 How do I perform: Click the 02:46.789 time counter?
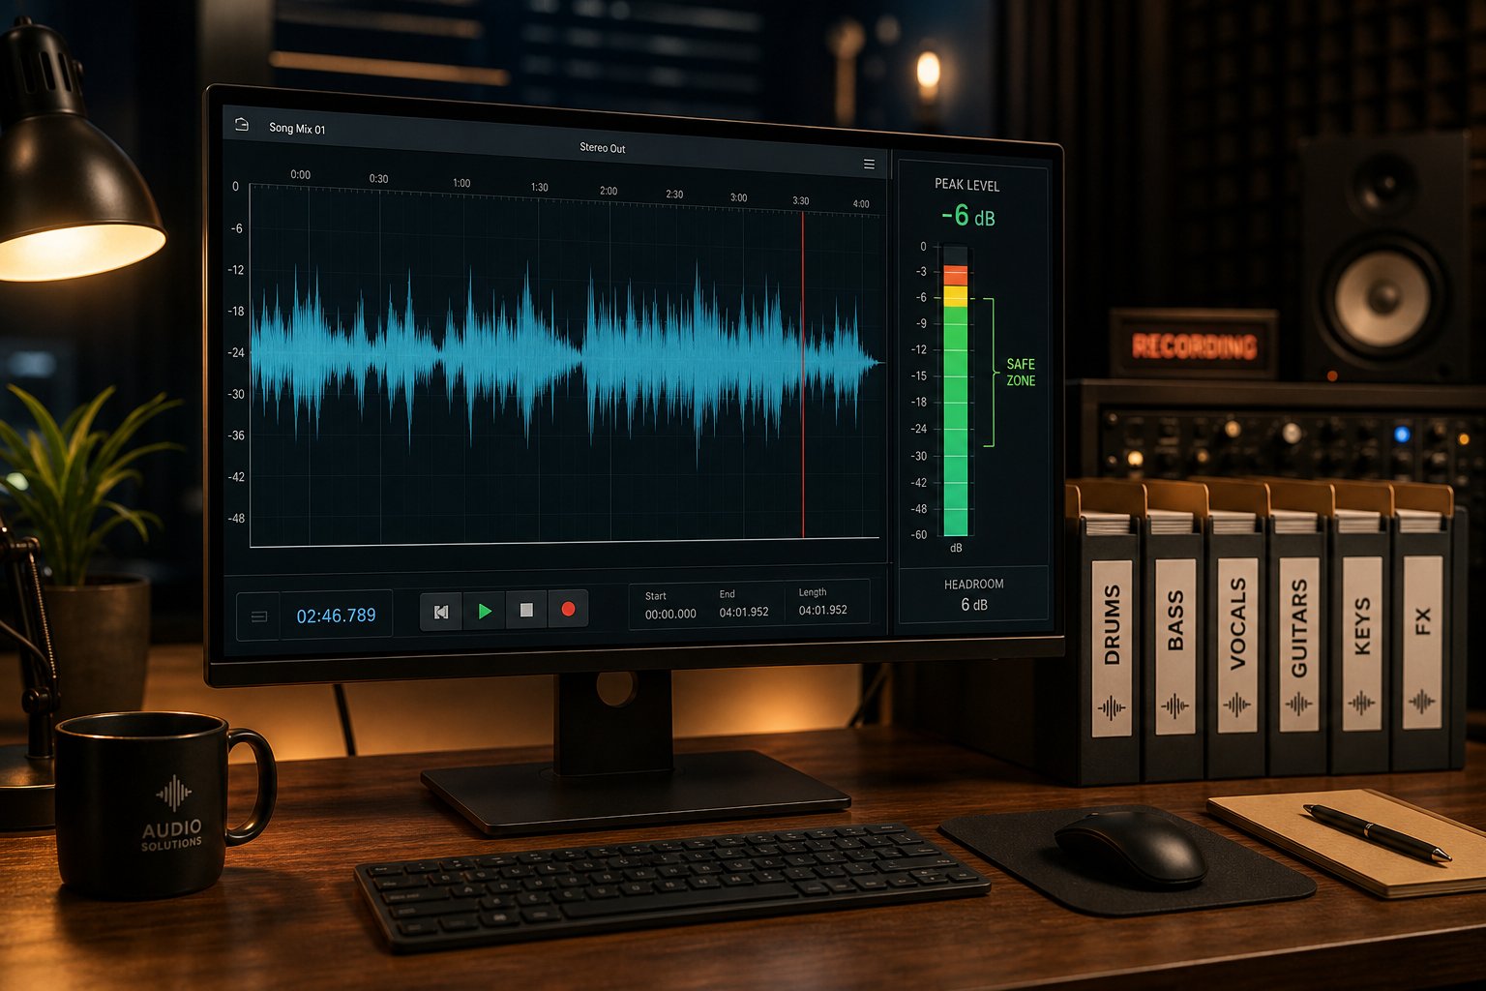pos(336,616)
